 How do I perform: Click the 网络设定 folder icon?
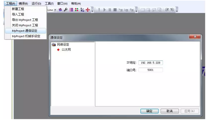[x=54, y=45]
